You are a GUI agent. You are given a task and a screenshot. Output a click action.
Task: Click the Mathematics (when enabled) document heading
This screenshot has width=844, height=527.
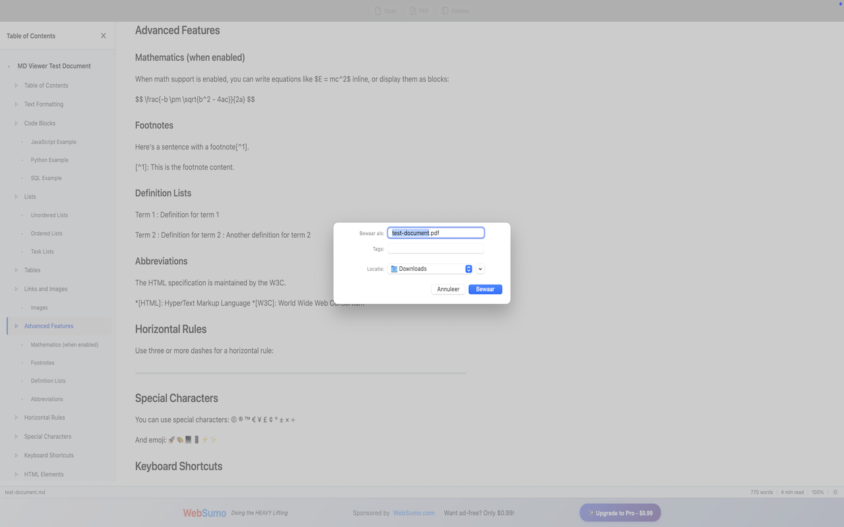coord(190,57)
